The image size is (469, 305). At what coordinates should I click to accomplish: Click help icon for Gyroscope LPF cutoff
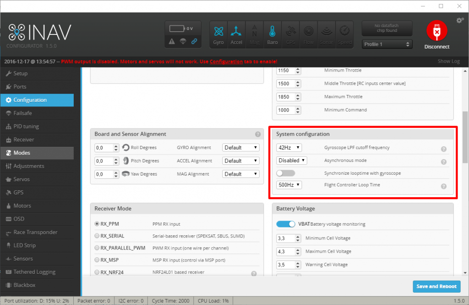(443, 149)
